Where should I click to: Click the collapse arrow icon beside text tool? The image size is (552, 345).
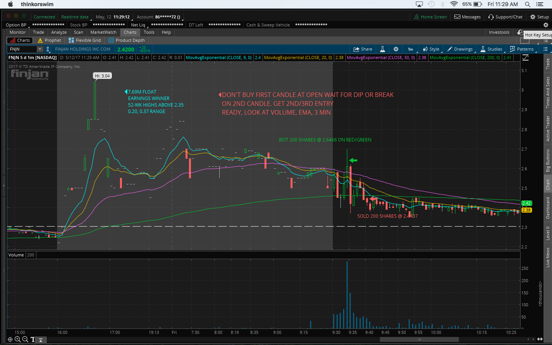coord(41,340)
